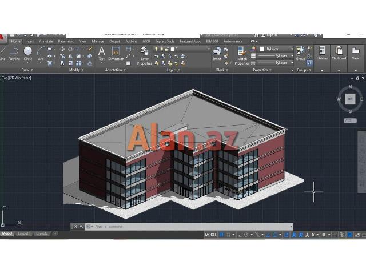This screenshot has height=274, width=366.
Task: Open the linetype ByLayer dropdown
Action: point(276,63)
